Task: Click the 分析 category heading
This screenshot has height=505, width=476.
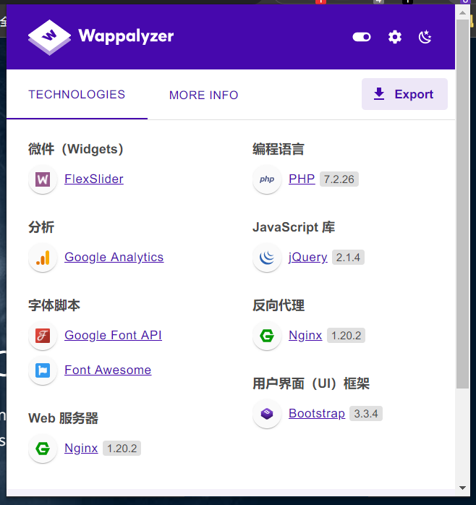Action: pos(41,227)
